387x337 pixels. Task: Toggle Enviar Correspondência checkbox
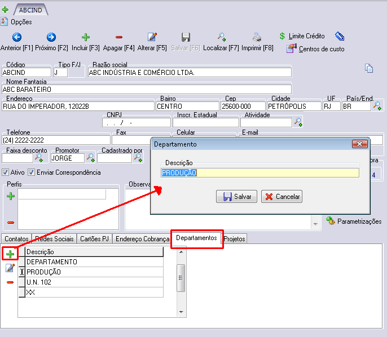(32, 172)
